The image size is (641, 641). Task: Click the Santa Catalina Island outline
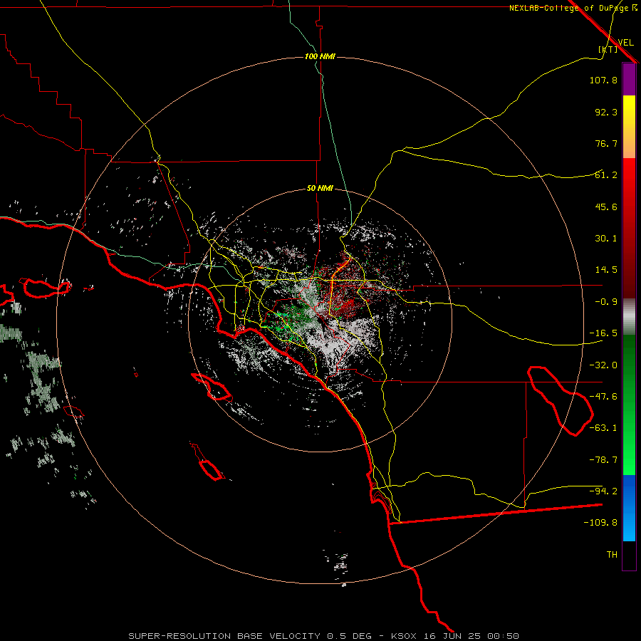pos(212,387)
